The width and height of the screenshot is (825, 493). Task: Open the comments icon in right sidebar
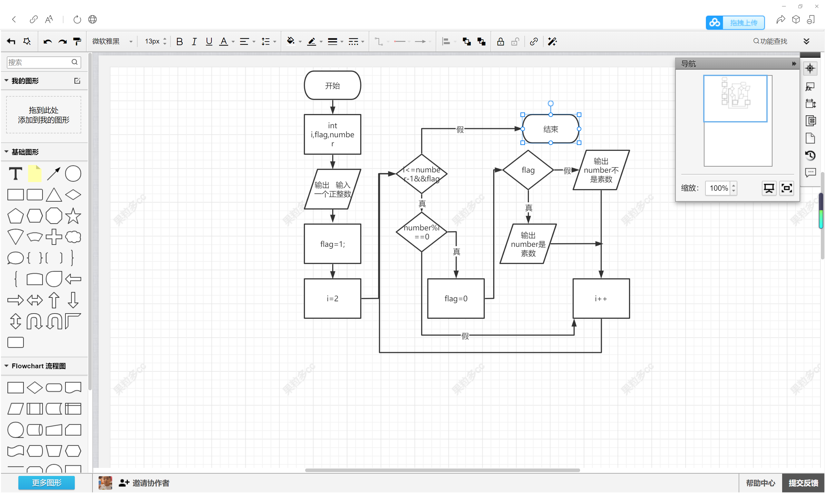coord(810,172)
